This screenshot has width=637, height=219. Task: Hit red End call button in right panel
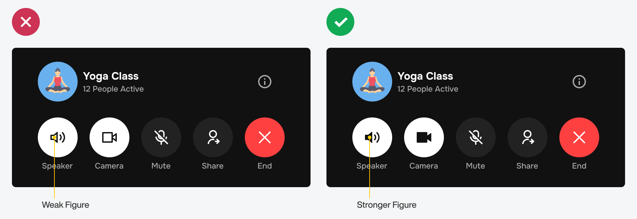click(579, 137)
